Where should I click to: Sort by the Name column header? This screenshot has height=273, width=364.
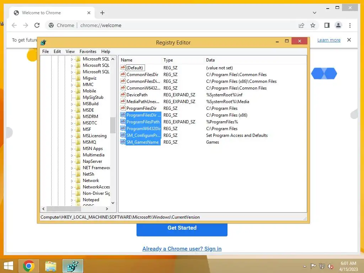click(x=140, y=60)
